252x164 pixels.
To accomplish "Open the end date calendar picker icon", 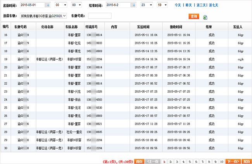I will coord(133,5).
